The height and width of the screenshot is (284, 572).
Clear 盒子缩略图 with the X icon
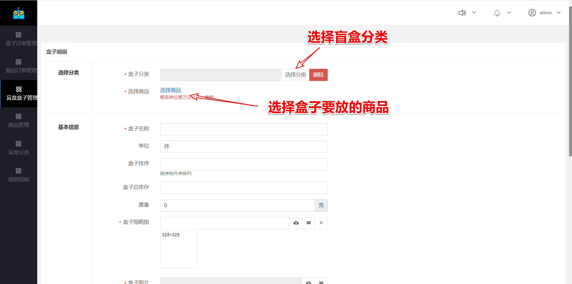point(321,223)
